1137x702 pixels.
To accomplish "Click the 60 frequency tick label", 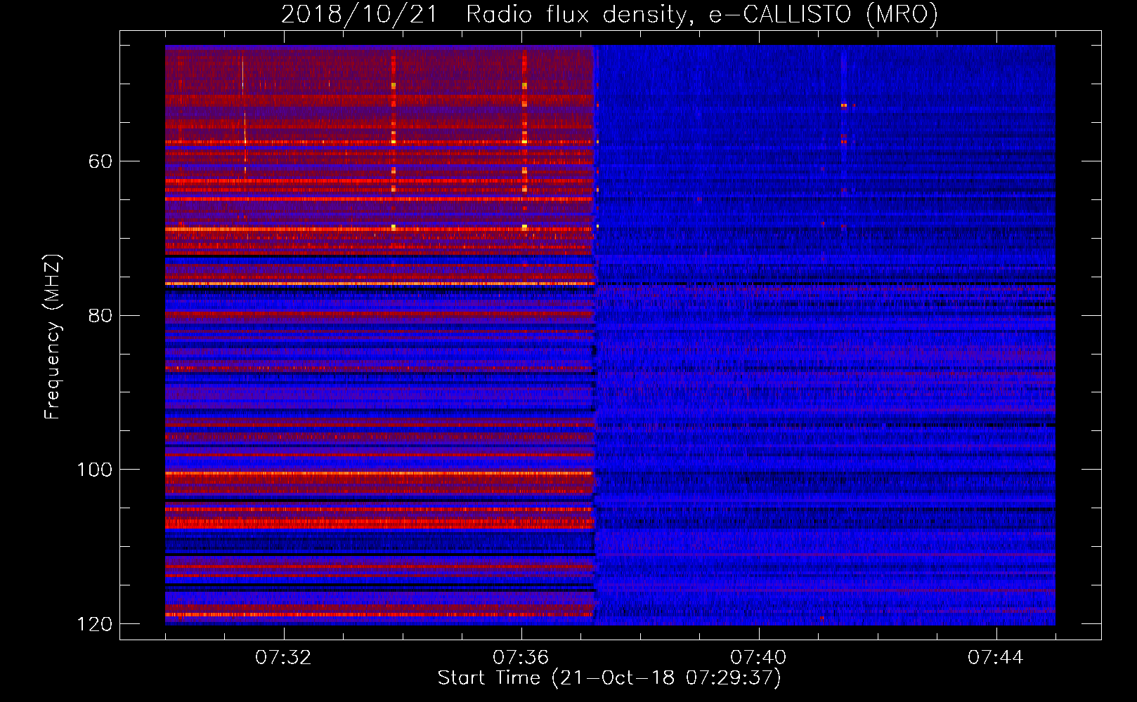I will click(100, 161).
